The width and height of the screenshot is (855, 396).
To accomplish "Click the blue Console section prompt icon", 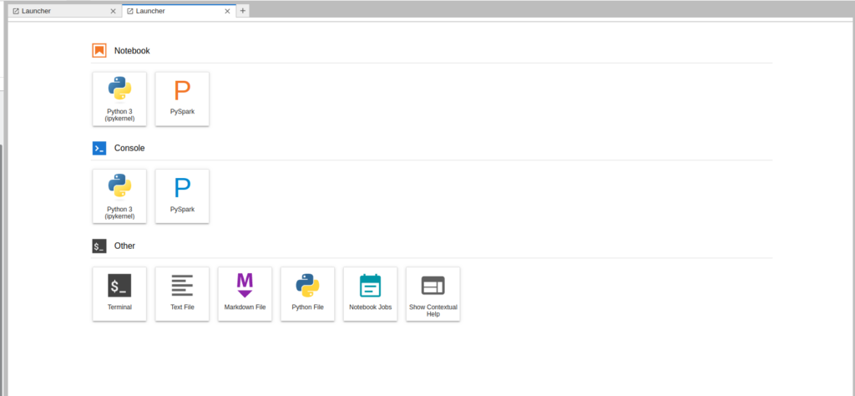I will pos(99,148).
